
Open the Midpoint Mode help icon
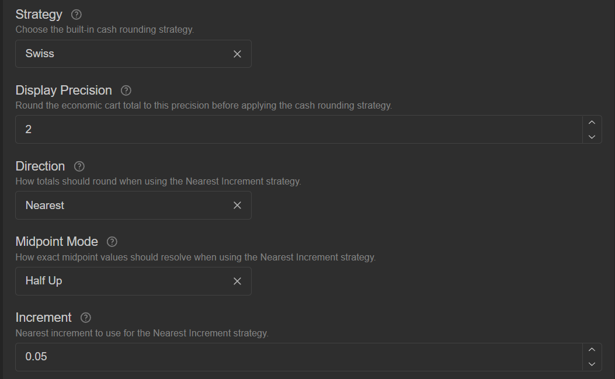(112, 242)
